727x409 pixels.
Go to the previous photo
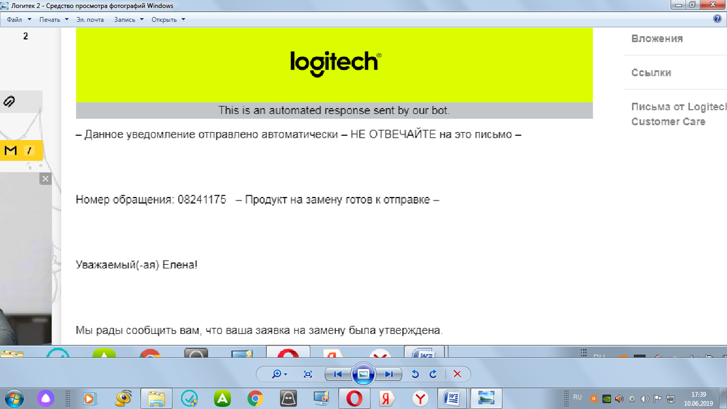click(x=338, y=374)
